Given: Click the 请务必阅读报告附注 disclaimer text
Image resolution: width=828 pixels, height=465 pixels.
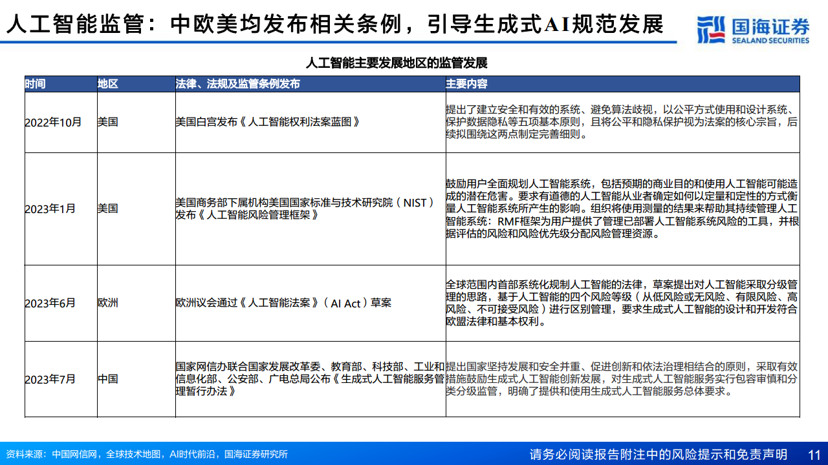Looking at the screenshot, I should click(x=658, y=454).
